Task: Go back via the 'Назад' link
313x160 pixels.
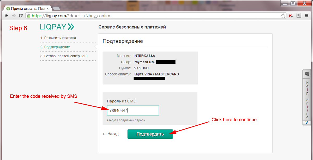Action: point(111,134)
